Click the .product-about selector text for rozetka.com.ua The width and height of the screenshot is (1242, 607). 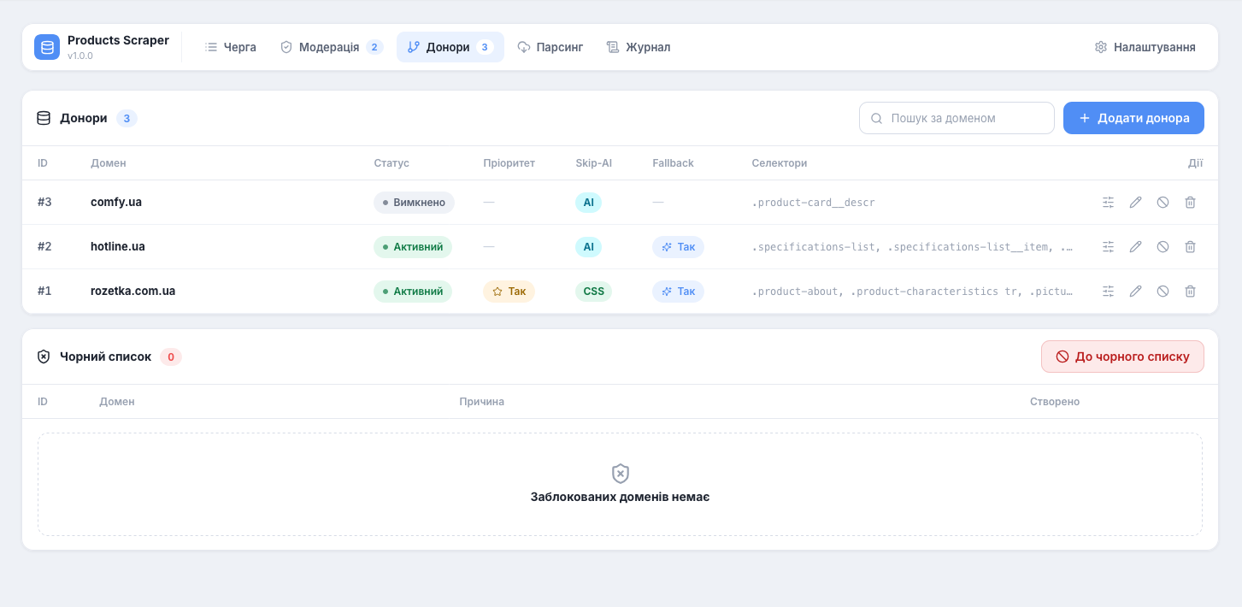click(912, 292)
